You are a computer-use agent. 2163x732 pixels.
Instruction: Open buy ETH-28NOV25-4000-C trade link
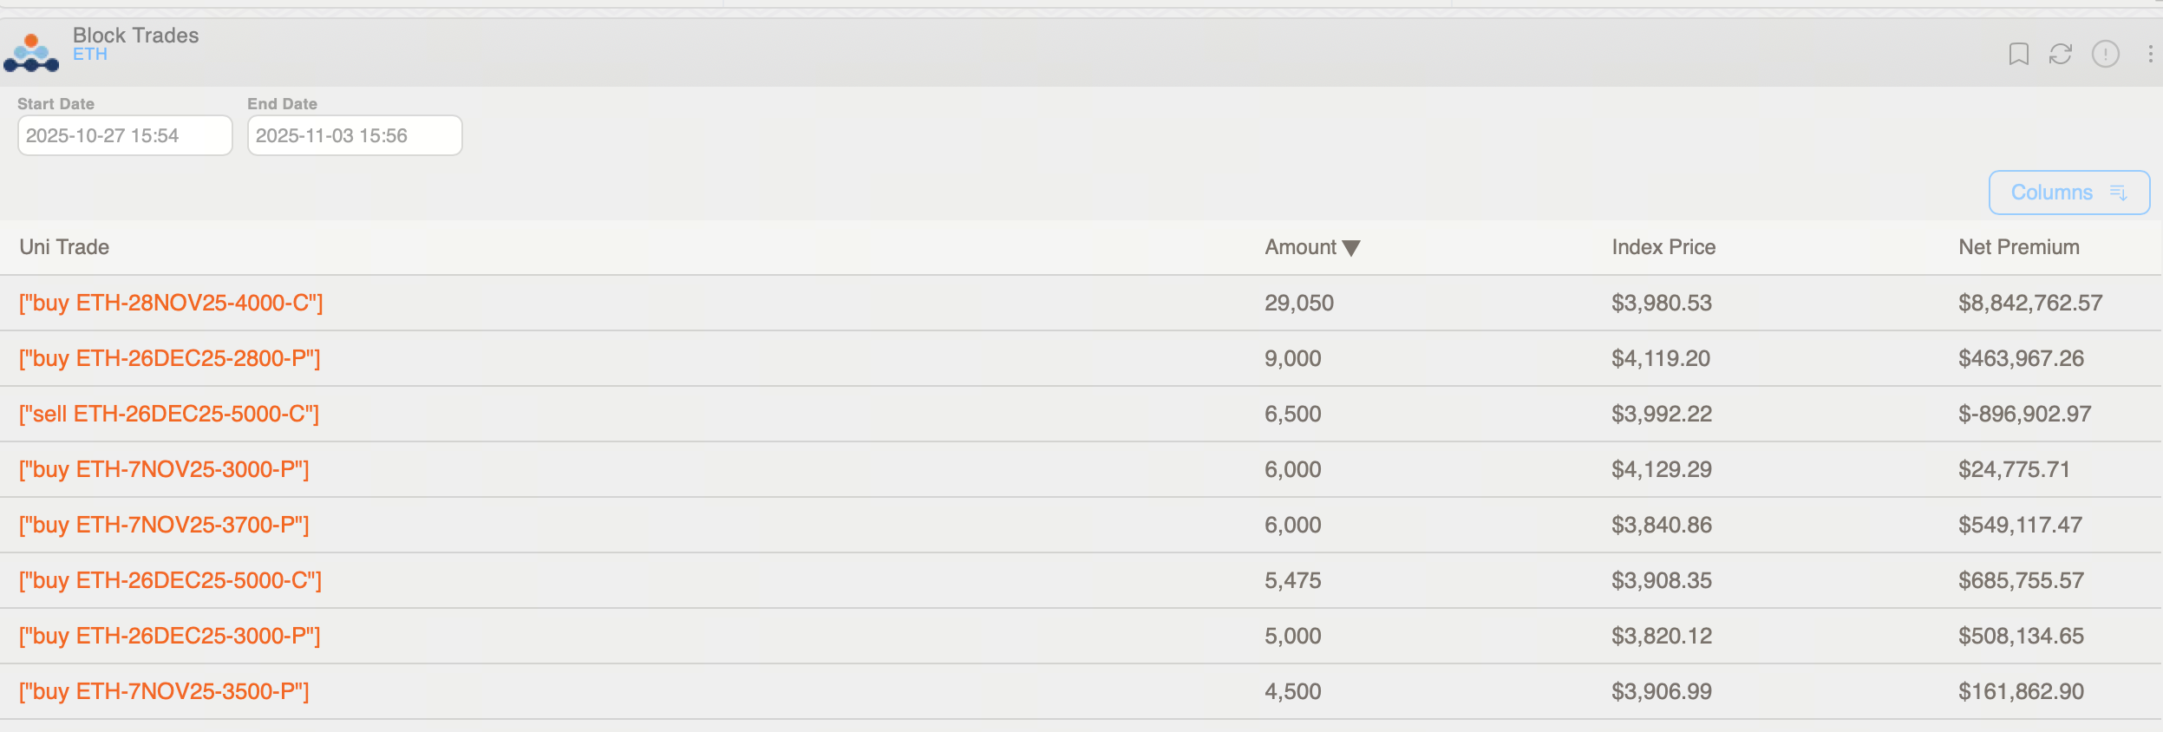[x=171, y=304]
